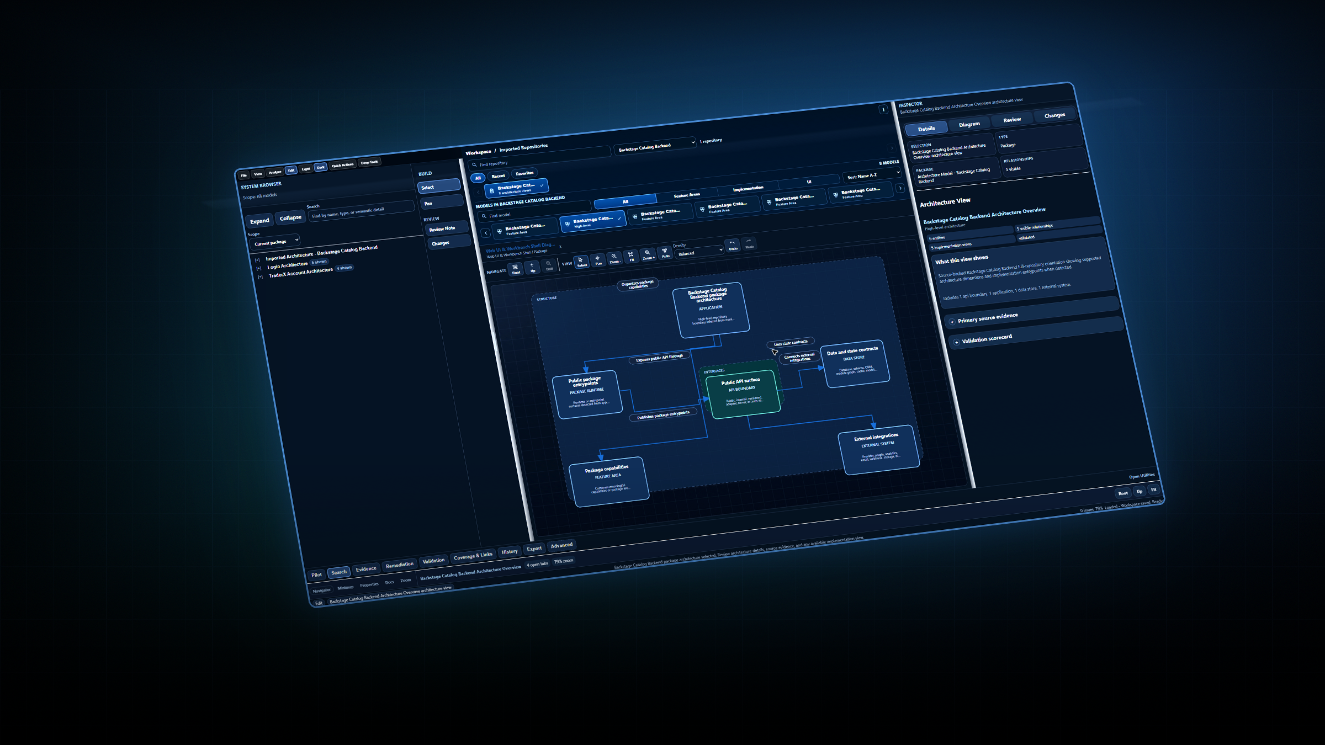Click the 4 open tabs status label

tap(537, 564)
